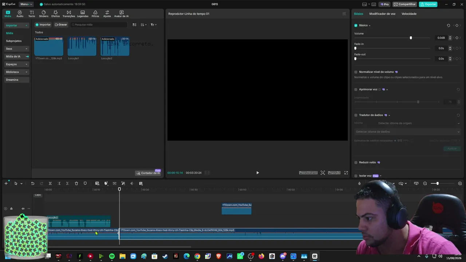Image resolution: width=466 pixels, height=262 pixels.
Task: Zoom out the timeline with minus magnifier
Action: click(425, 183)
